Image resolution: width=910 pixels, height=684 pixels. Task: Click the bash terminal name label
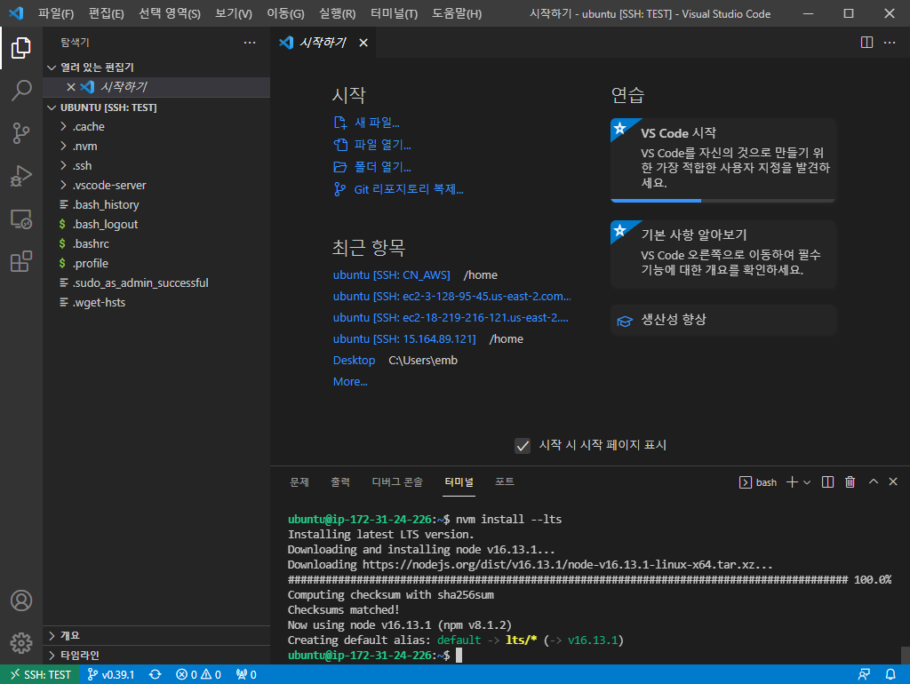(x=766, y=482)
